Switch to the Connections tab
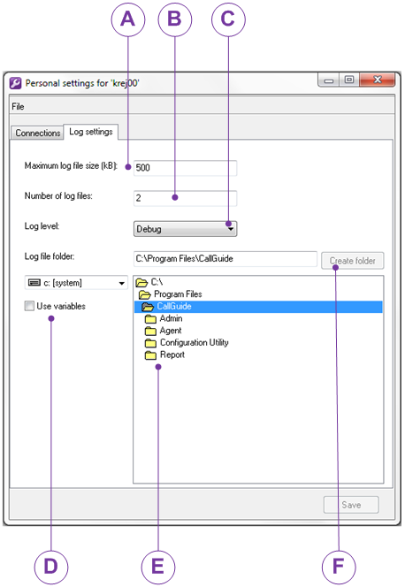The image size is (405, 587). point(38,133)
